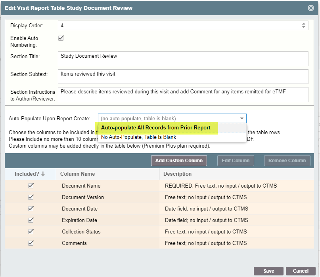Toggle the Expiration Date included checkbox
The image size is (320, 277).
tap(31, 220)
